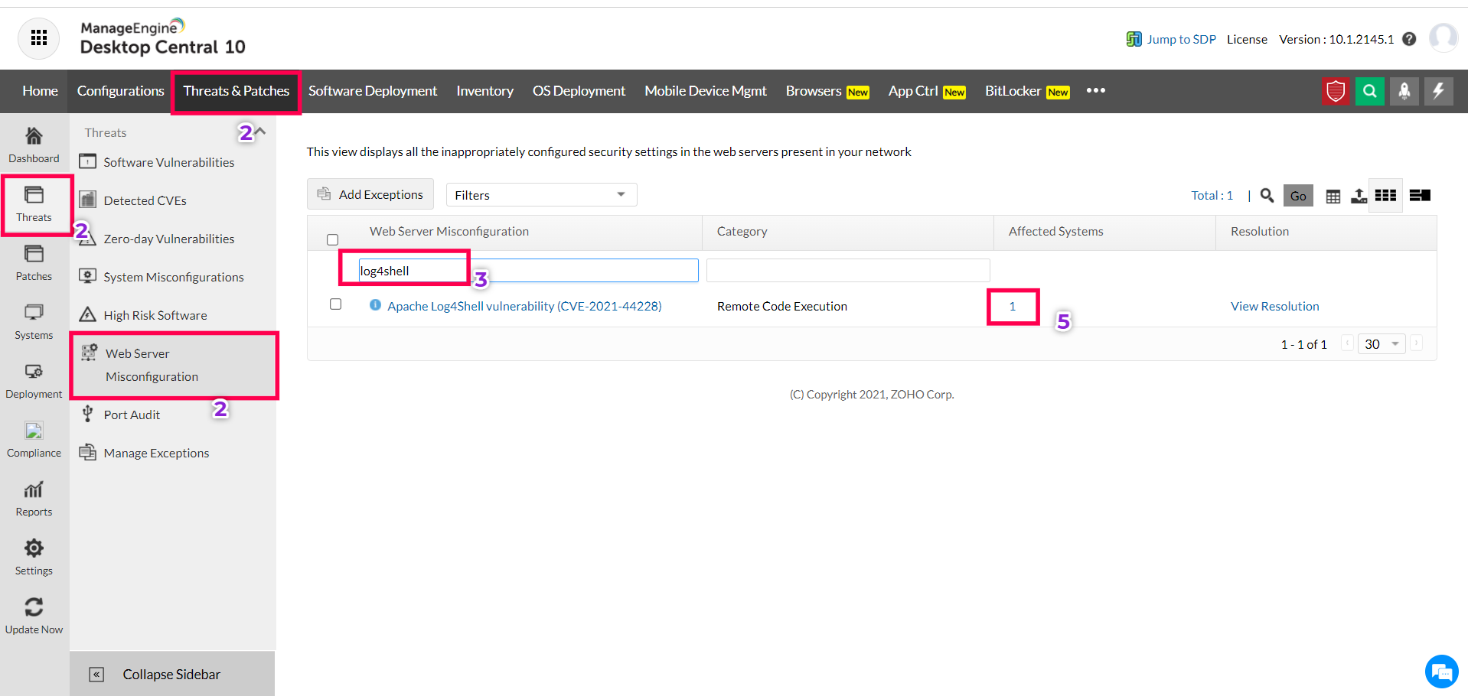Click the Category column search field
Screen dimensions: 1468x696
coord(848,271)
